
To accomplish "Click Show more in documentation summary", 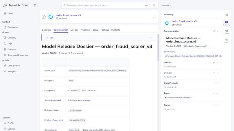I will coord(169,52).
